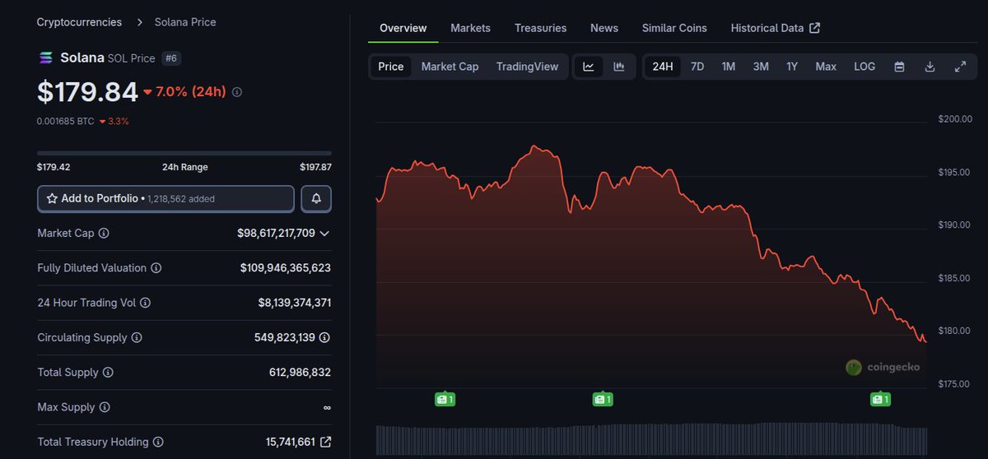This screenshot has height=459, width=988.
Task: Click Add to Portfolio button
Action: click(x=165, y=199)
